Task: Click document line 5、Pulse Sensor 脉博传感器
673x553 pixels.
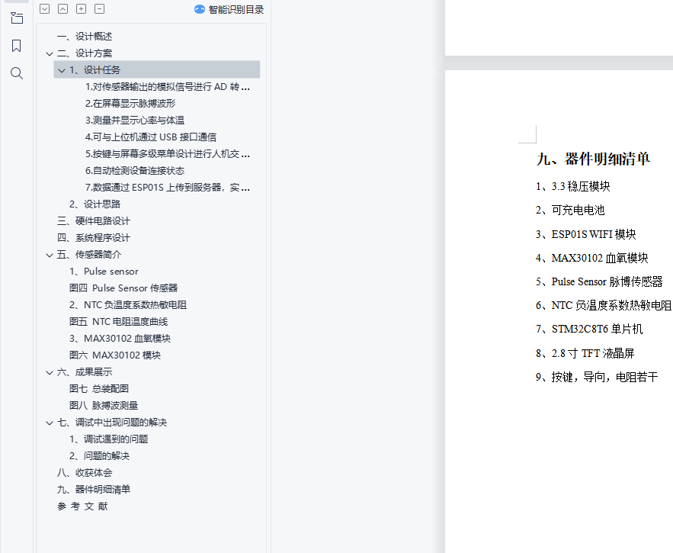Action: 599,281
